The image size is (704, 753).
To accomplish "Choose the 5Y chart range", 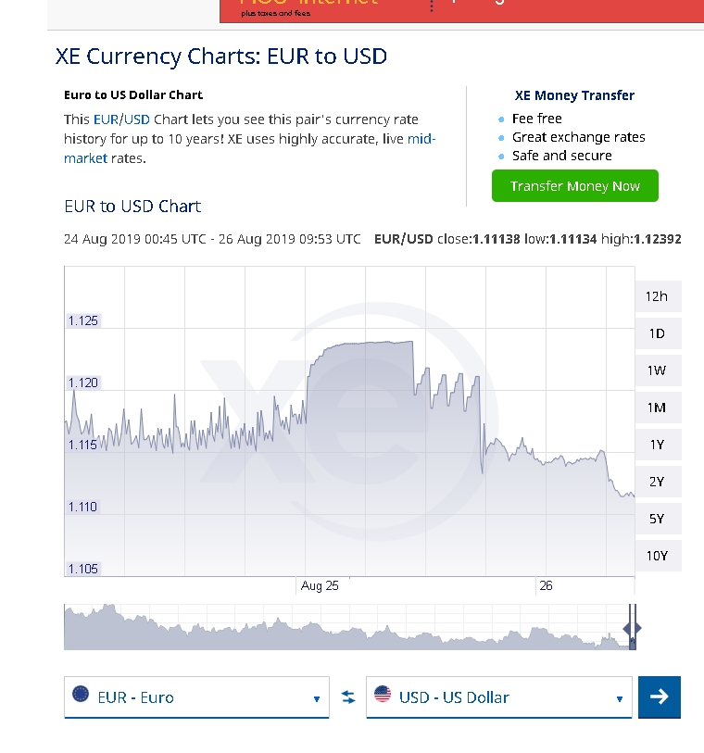I will click(658, 519).
